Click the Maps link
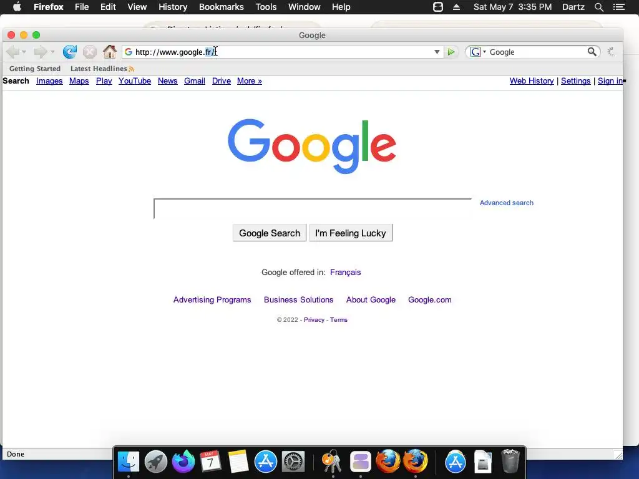This screenshot has width=639, height=479. pos(79,81)
